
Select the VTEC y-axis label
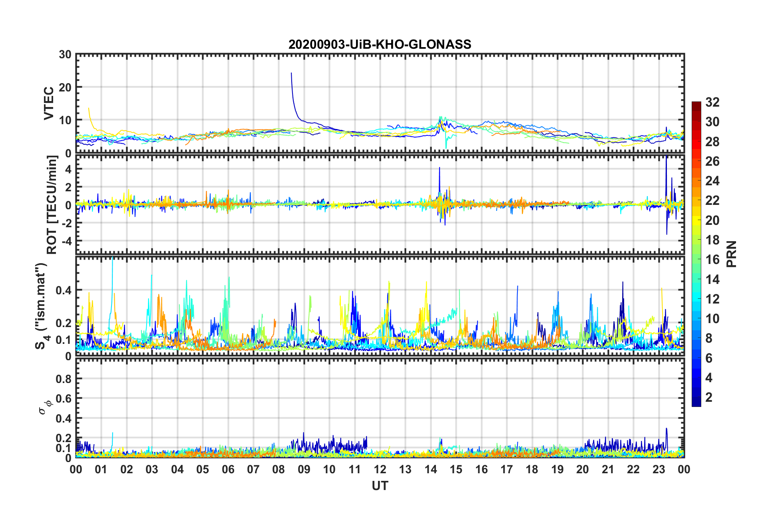coord(49,103)
